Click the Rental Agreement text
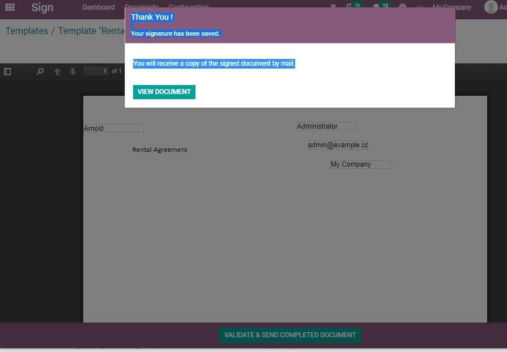The width and height of the screenshot is (507, 352). point(160,150)
